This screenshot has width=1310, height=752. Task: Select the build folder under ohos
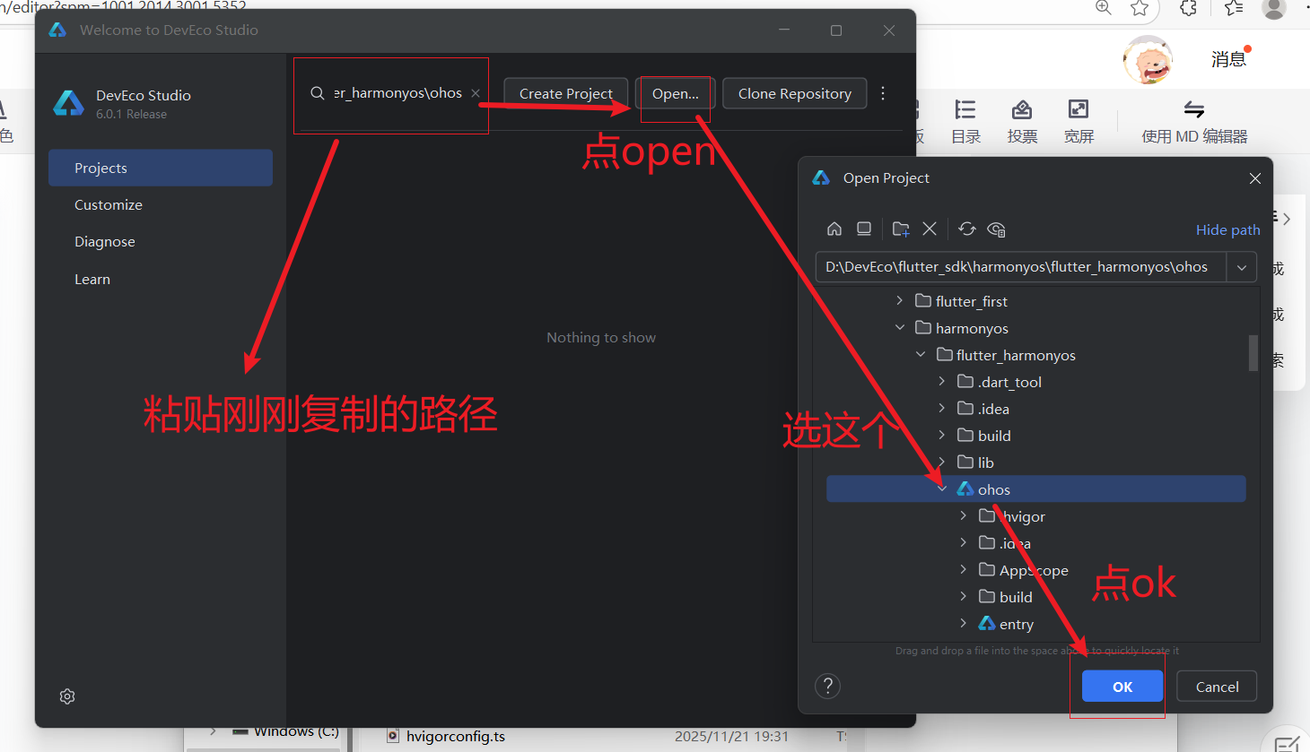pyautogui.click(x=1036, y=597)
